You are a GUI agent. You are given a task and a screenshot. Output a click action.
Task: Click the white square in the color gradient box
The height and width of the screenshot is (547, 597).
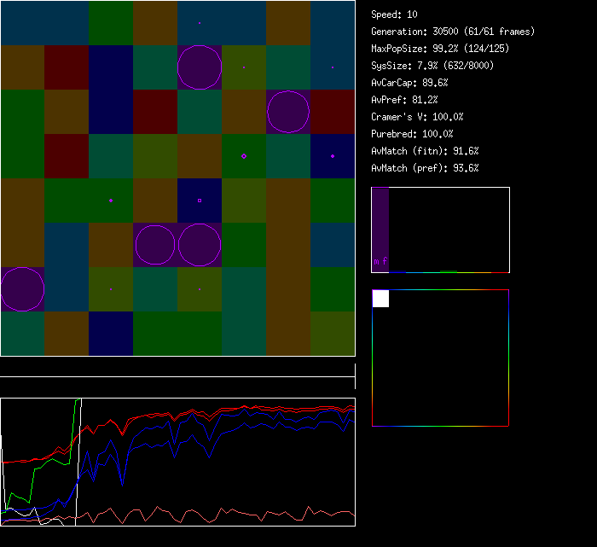click(x=380, y=299)
